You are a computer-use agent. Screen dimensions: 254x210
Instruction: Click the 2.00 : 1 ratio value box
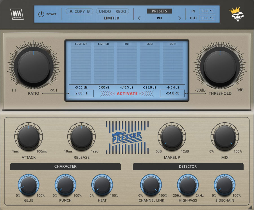coord(81,93)
